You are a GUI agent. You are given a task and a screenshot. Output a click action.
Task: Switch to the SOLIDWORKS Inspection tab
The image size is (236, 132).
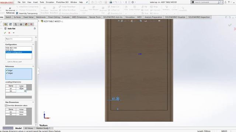[x=199, y=17]
